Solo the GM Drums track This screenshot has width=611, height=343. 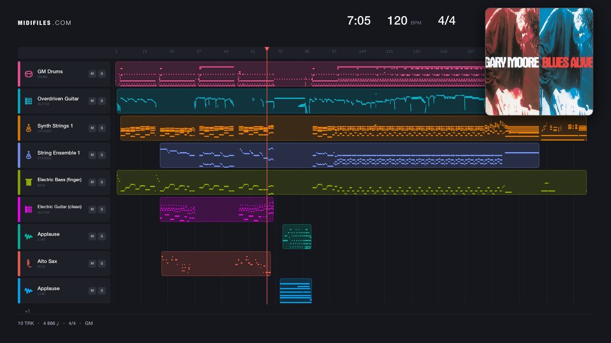coord(102,74)
